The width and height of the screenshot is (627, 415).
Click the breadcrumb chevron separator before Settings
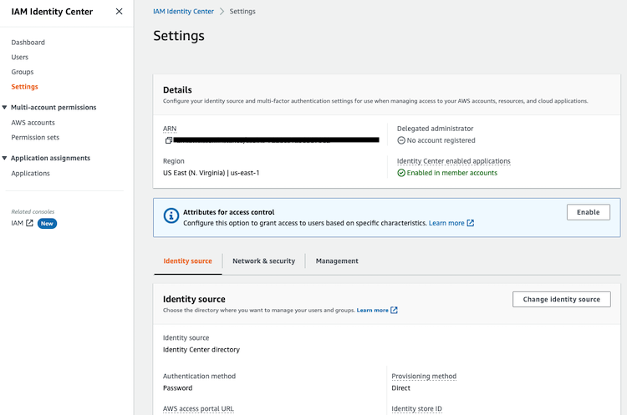[222, 12]
